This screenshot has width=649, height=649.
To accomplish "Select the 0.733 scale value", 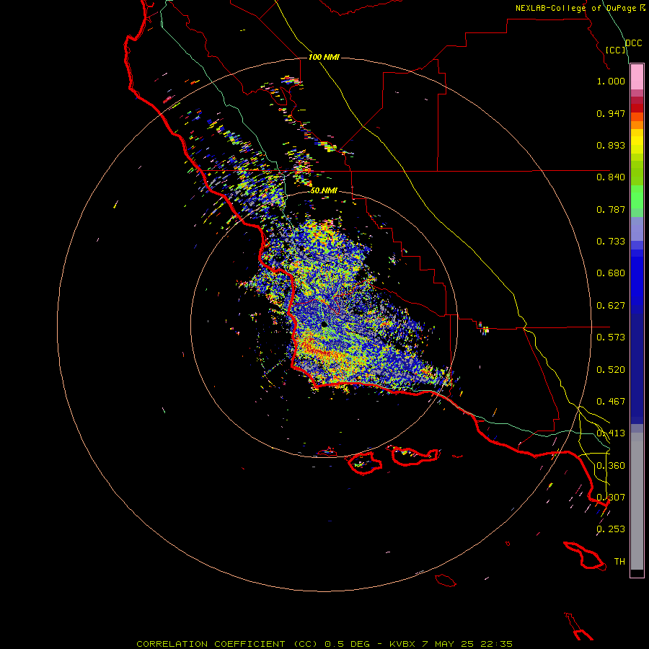I will [x=611, y=242].
